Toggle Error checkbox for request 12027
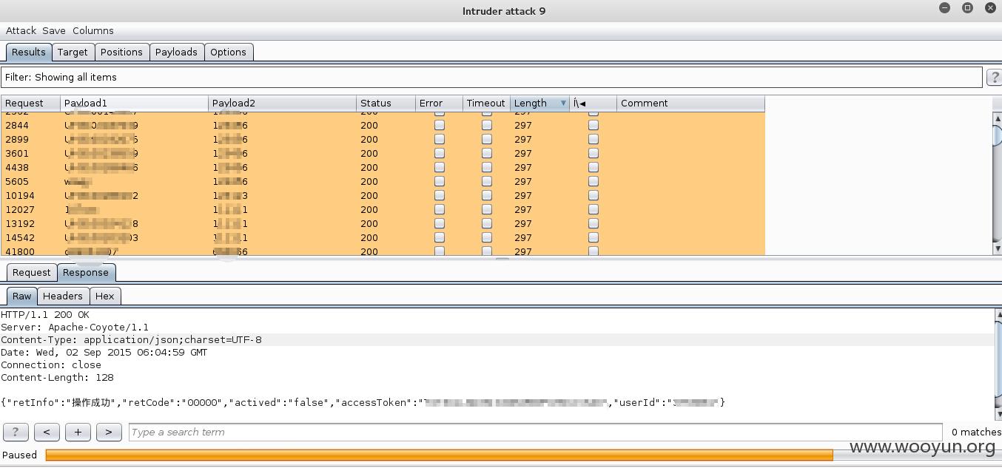 [x=440, y=209]
